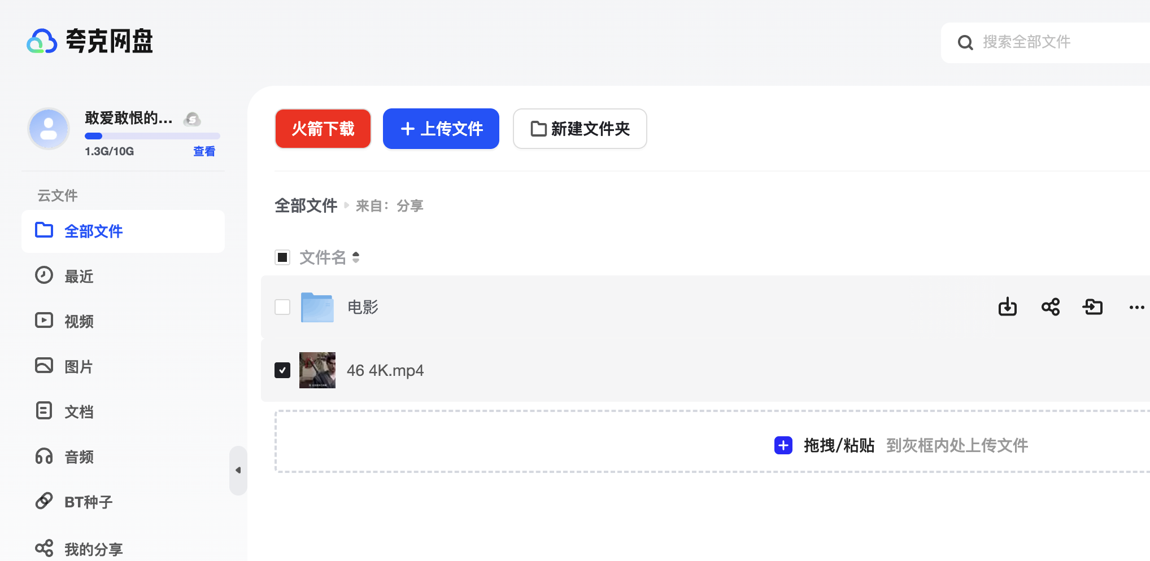Viewport: 1150px width, 561px height.
Task: Click the Quark cloud logo icon
Action: coord(42,41)
